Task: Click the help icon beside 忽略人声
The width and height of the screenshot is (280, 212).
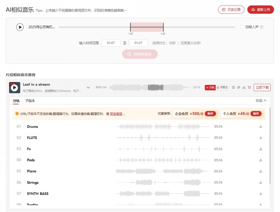Action: [261, 27]
